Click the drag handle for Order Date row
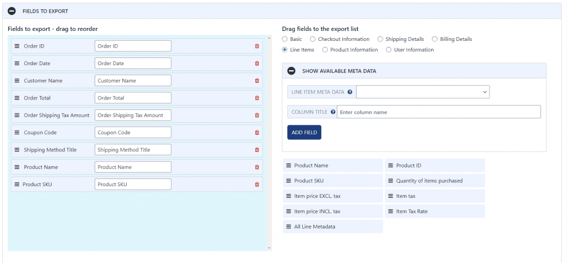Image resolution: width=567 pixels, height=263 pixels. click(x=17, y=64)
